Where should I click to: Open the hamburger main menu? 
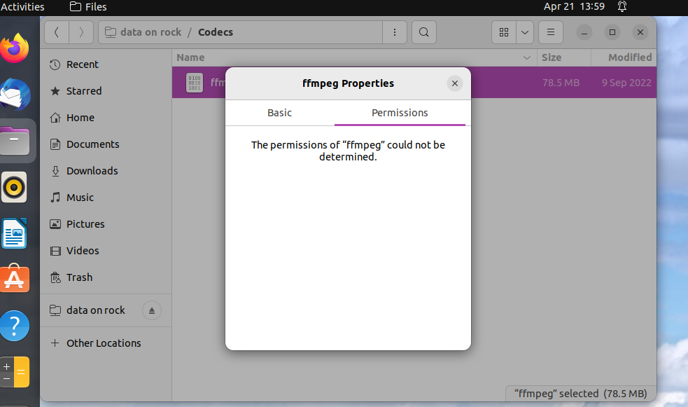551,32
